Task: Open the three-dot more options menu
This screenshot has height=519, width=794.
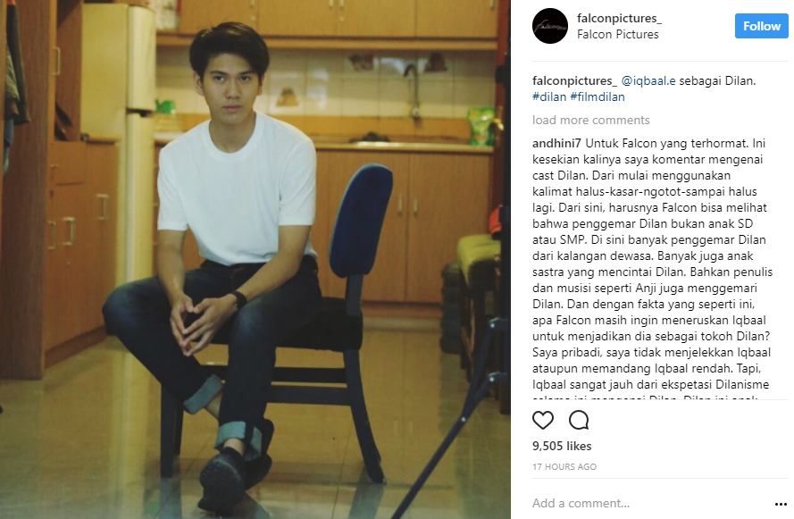Action: click(x=781, y=504)
